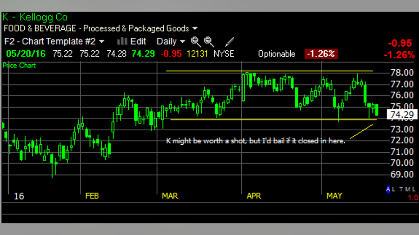This screenshot has width=419, height=235.
Task: Select the yellow annotation pointer line
Action: point(361,132)
